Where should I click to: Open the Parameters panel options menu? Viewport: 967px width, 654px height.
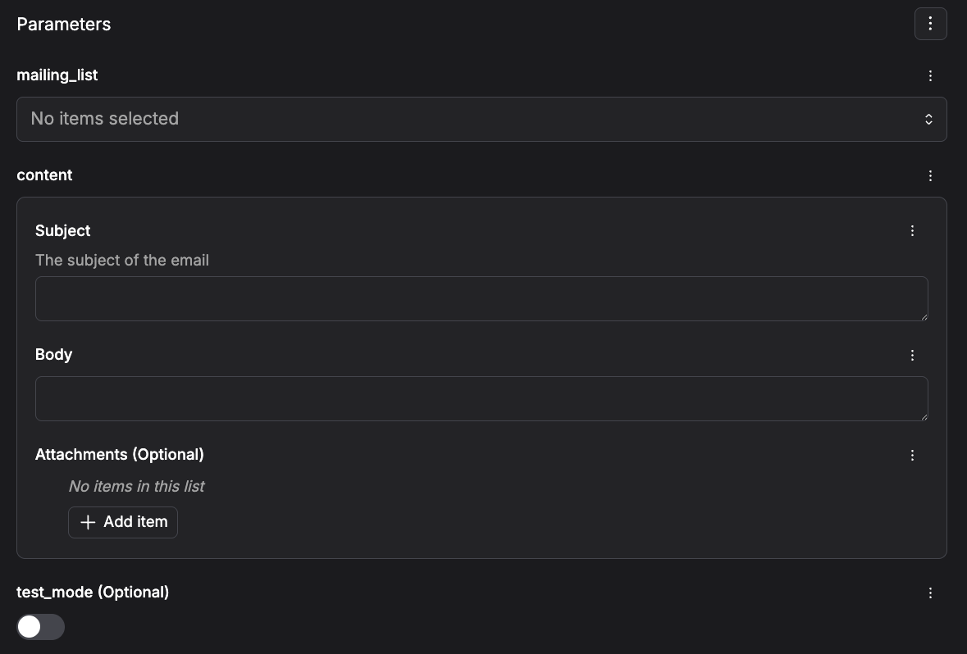point(930,24)
